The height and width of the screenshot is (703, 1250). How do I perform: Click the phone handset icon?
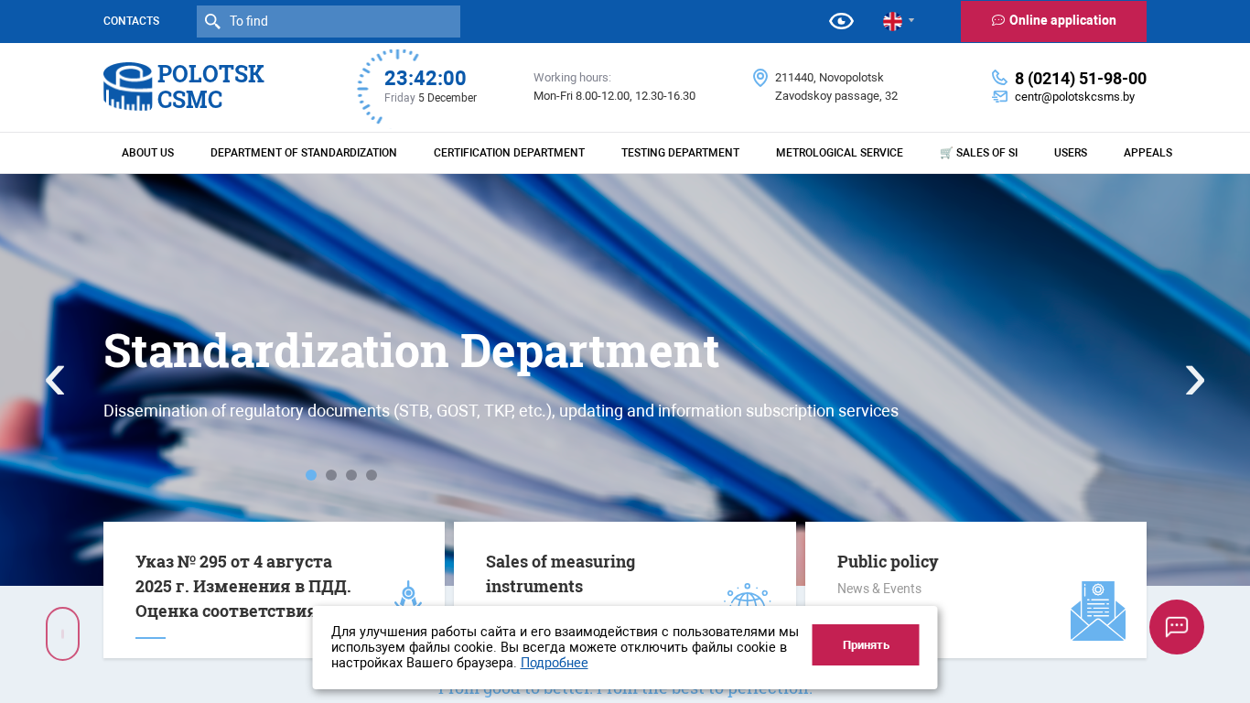[999, 78]
